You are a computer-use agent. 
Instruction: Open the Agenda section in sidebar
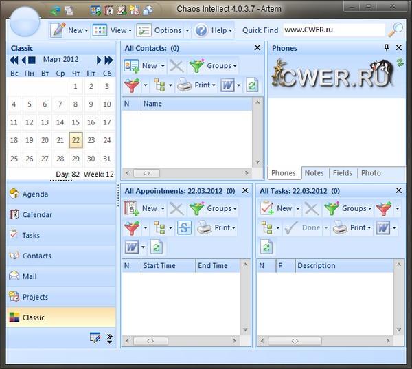pyautogui.click(x=35, y=194)
